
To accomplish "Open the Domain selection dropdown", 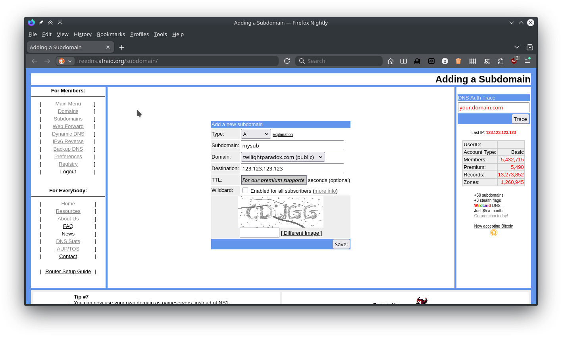I will click(x=283, y=157).
